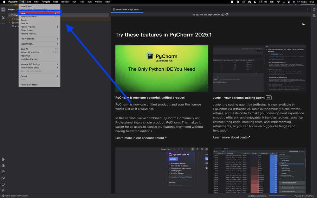Expand Manage IDE Settings submenu
The height and width of the screenshot is (198, 317).
(39, 64)
